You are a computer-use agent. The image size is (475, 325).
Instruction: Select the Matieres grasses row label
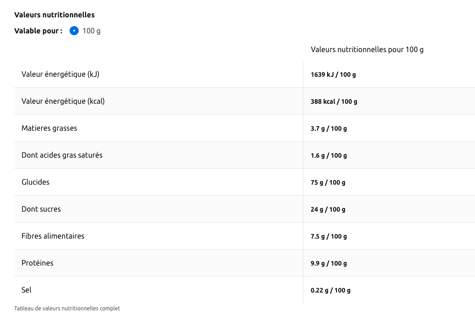[x=49, y=128]
